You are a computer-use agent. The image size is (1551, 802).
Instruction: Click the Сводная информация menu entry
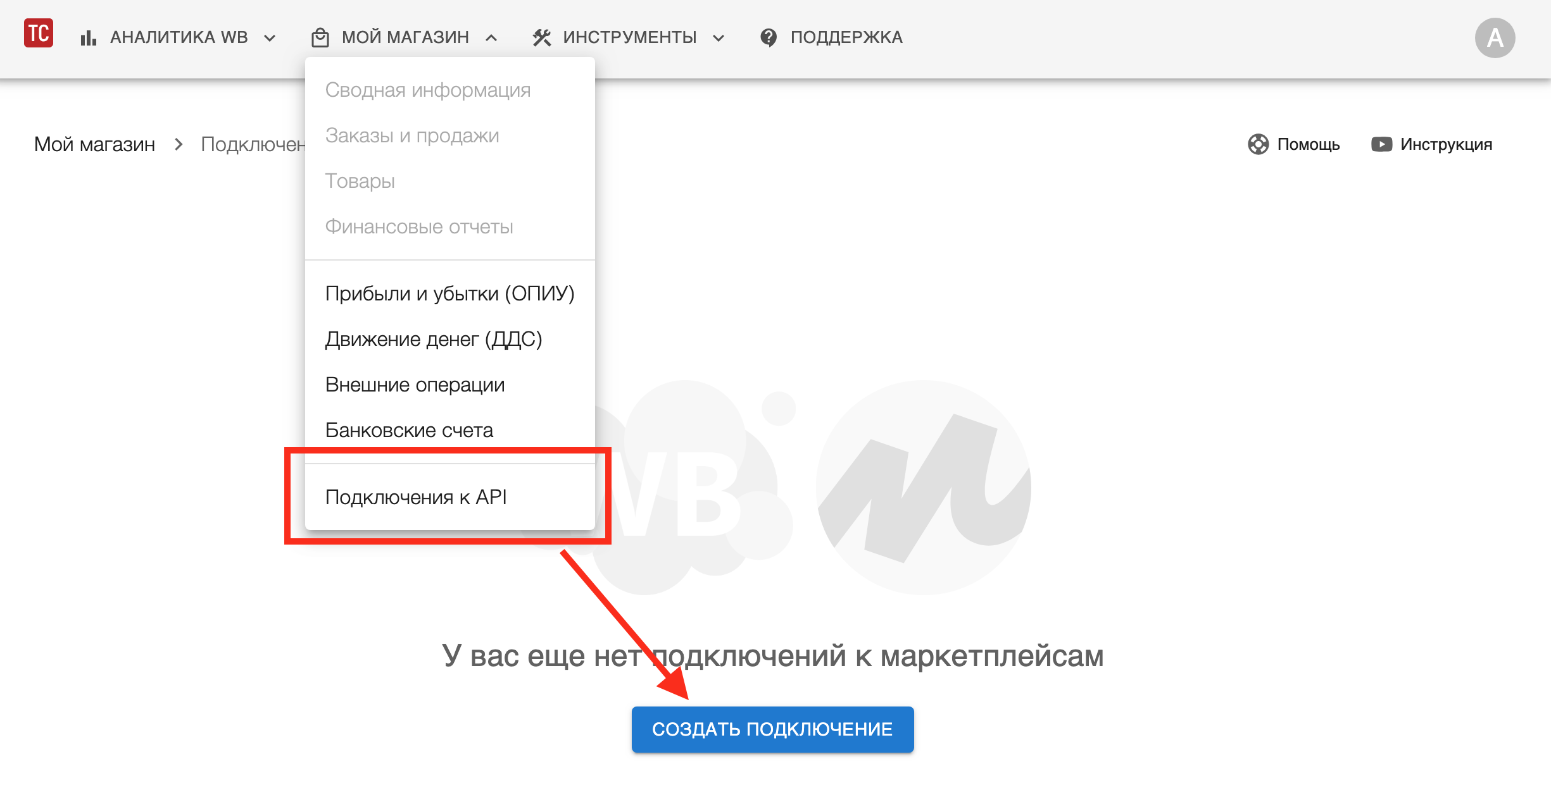tap(428, 90)
